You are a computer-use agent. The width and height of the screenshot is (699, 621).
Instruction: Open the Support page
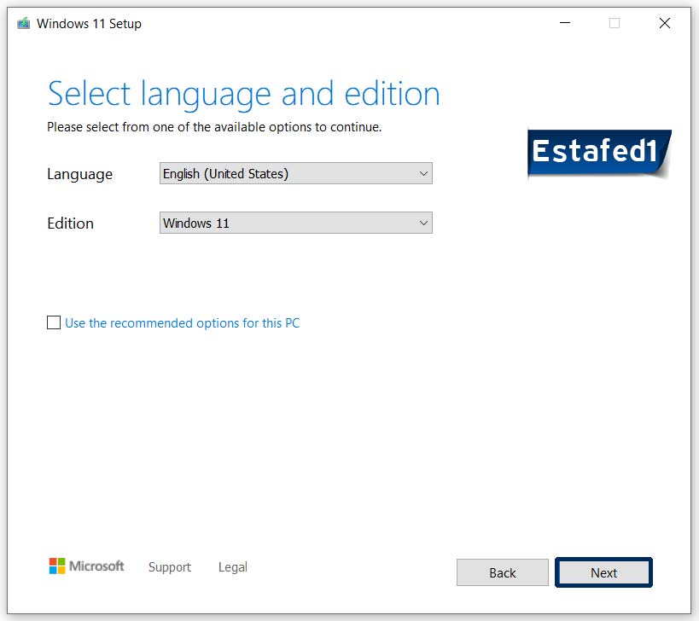(x=169, y=566)
